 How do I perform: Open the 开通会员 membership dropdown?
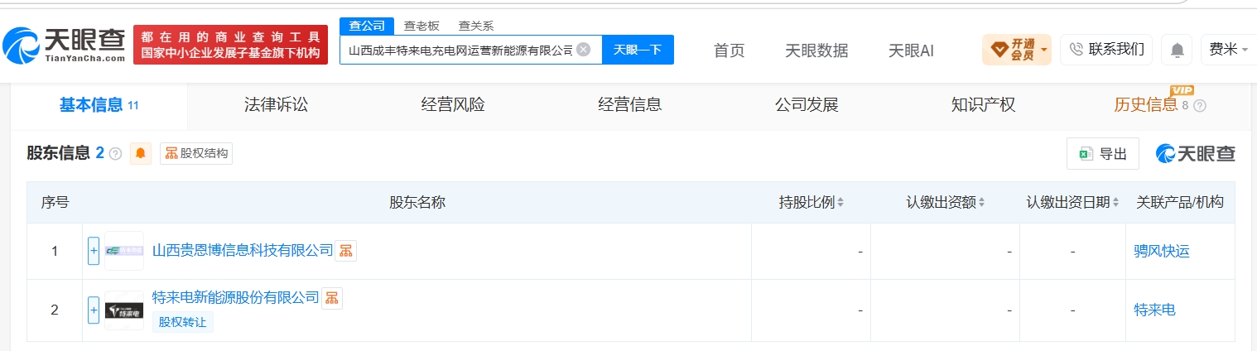[1016, 50]
